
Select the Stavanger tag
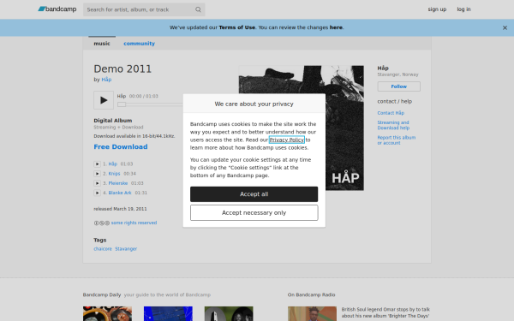pos(126,249)
